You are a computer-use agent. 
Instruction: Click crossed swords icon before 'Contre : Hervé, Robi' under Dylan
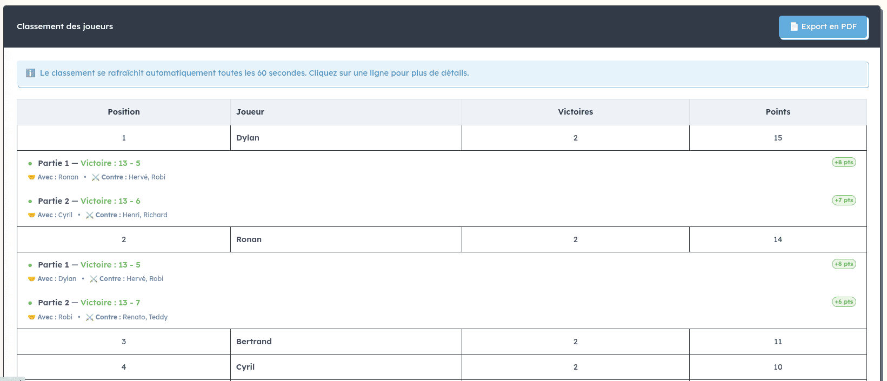tap(96, 177)
